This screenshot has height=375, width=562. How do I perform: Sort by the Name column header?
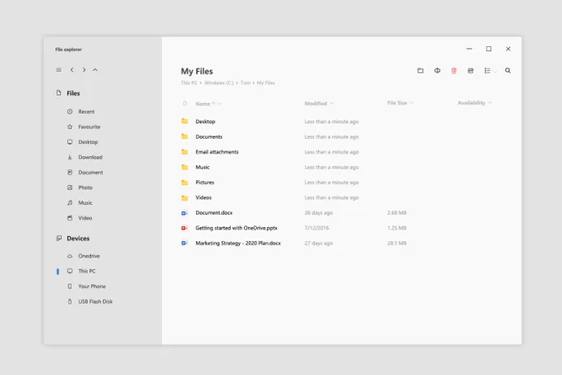[202, 104]
